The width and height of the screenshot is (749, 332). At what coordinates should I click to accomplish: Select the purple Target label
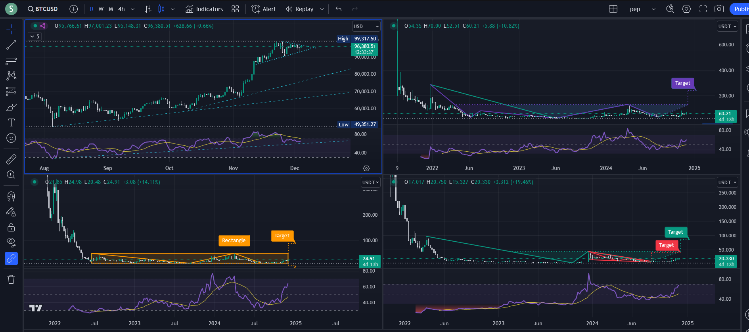[x=682, y=83]
